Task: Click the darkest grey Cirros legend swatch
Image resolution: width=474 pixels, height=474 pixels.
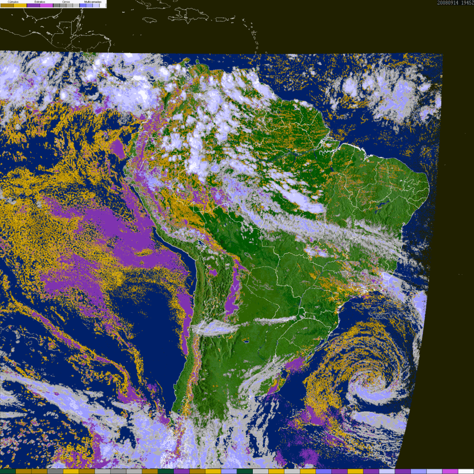Action: click(56, 5)
